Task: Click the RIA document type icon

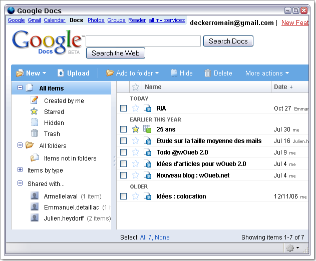Action: 147,108
